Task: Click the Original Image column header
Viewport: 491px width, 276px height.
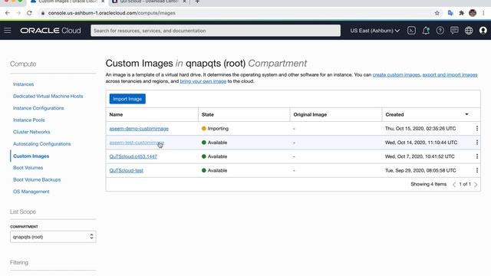Action: (x=310, y=114)
